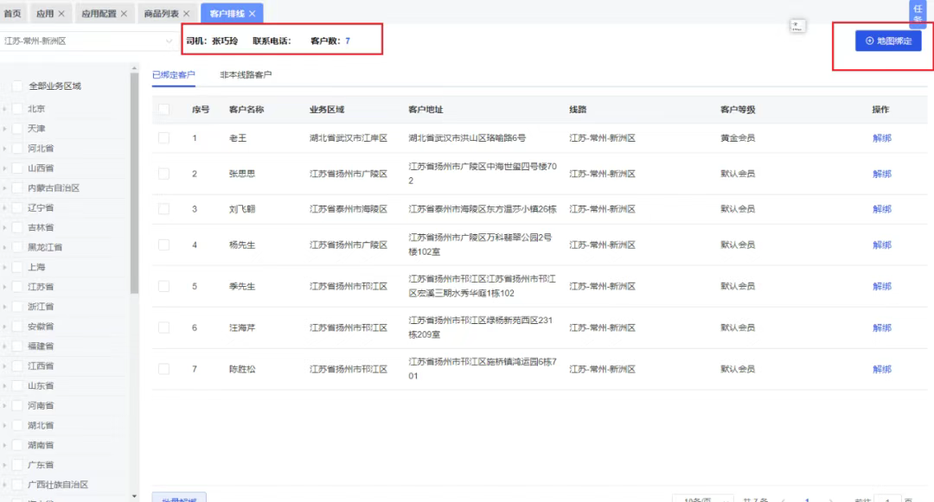
Task: Close the 应用配置 tab
Action: (124, 14)
